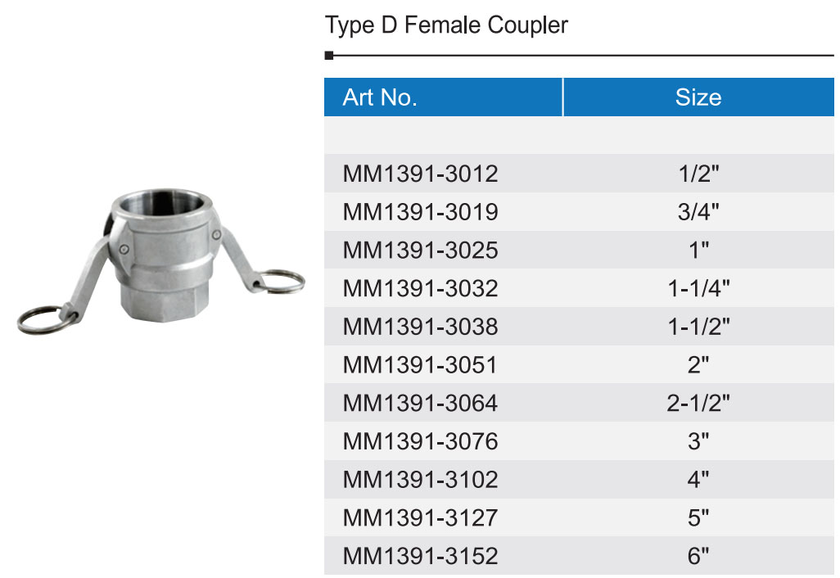The image size is (840, 578).
Task: Select article MM1391-3076
Action: click(x=420, y=442)
